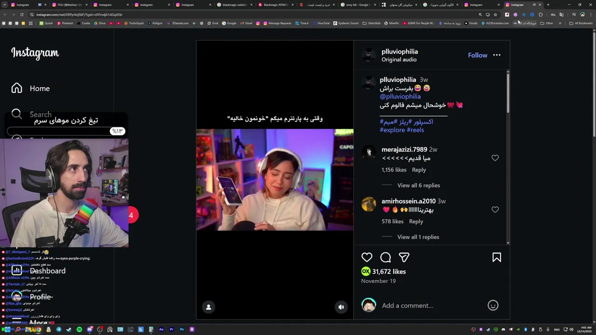Open Instagram Home from the sidebar
This screenshot has width=596, height=335.
point(31,88)
